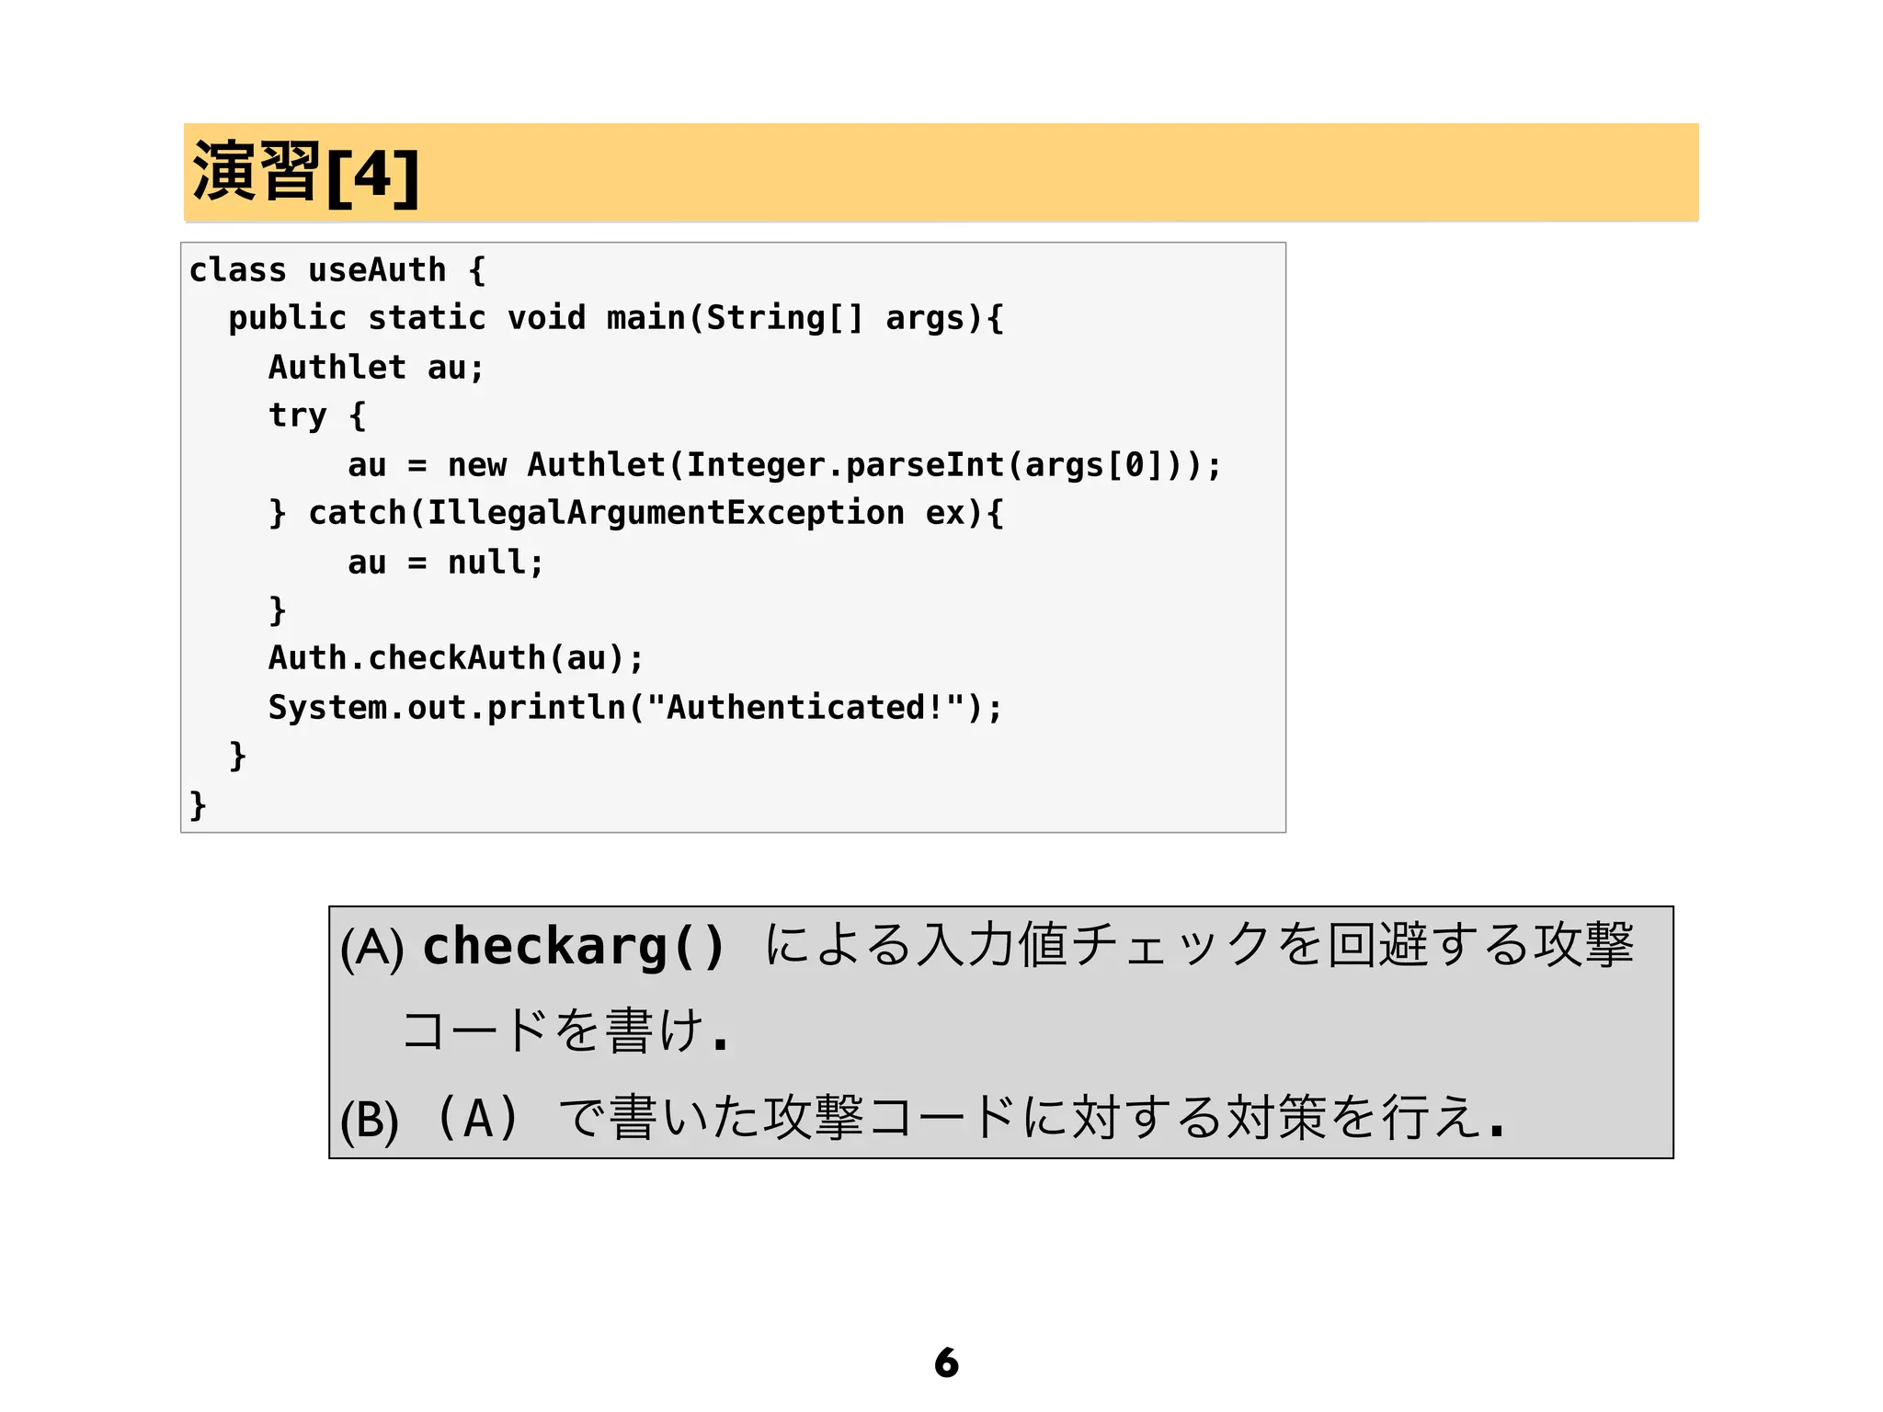Image resolution: width=1883 pixels, height=1412 pixels.
Task: Click the "au = null;" statement
Action: click(446, 562)
